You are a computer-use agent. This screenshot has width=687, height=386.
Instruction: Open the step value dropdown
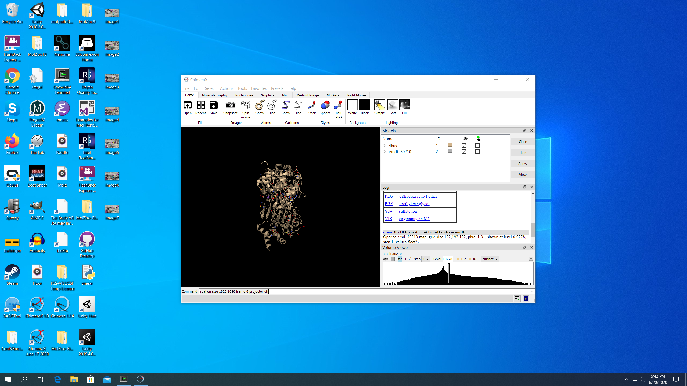pos(426,259)
